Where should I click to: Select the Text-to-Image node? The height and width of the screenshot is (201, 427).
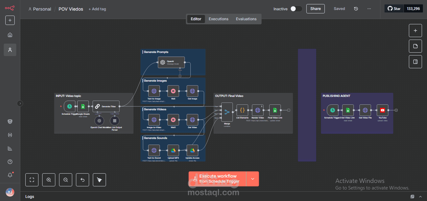point(154,91)
